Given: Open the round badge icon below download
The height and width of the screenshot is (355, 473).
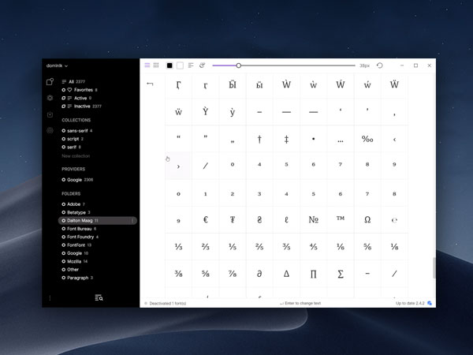Looking at the screenshot, I should coord(50,130).
